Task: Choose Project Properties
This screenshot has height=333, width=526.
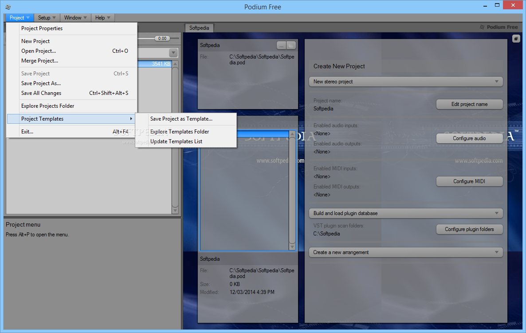Action: click(72, 28)
